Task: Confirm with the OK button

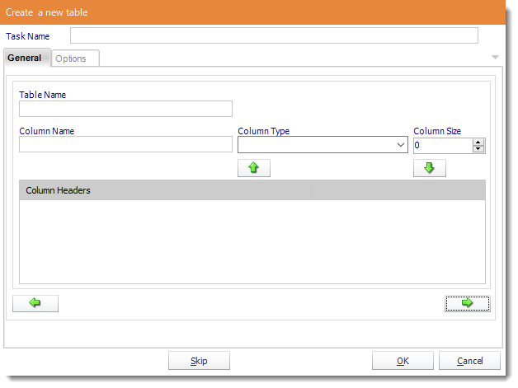Action: [x=403, y=361]
